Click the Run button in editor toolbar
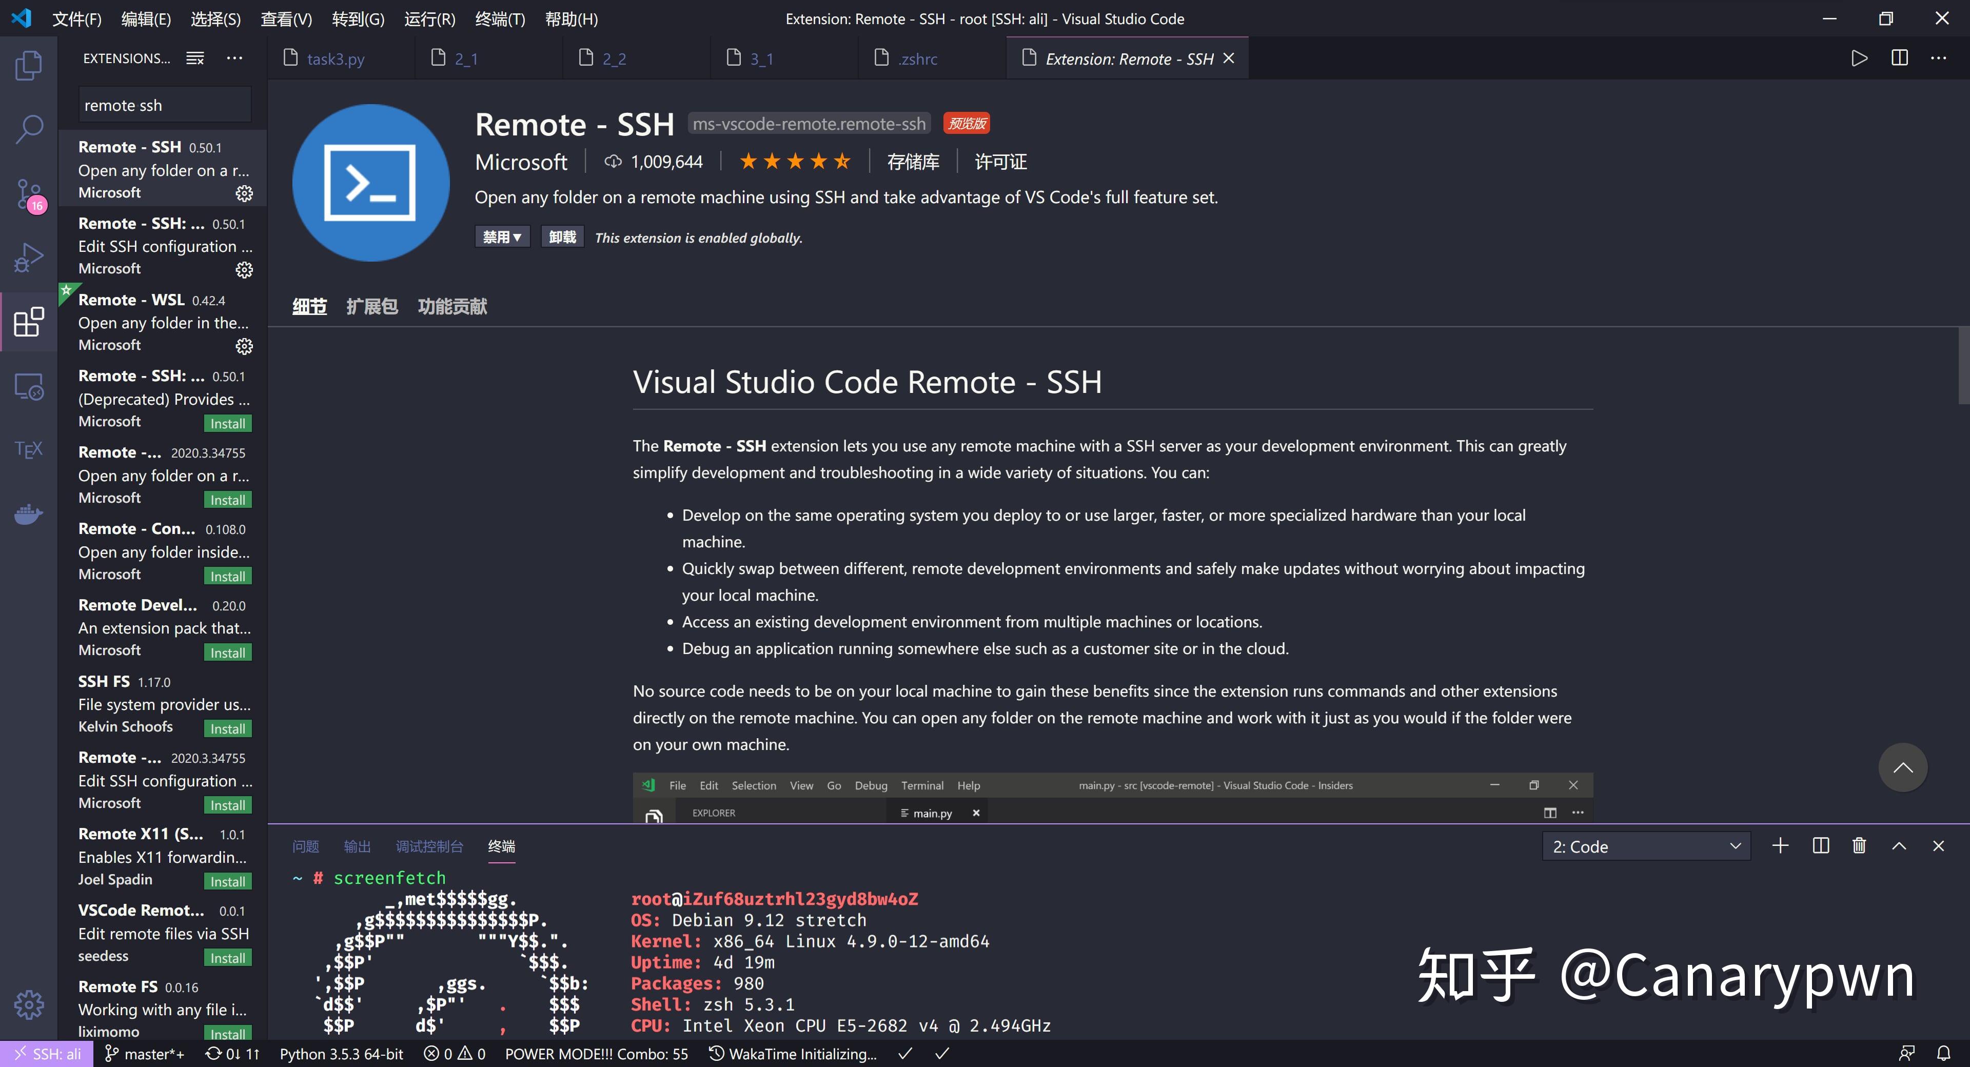Image resolution: width=1970 pixels, height=1067 pixels. tap(1859, 58)
